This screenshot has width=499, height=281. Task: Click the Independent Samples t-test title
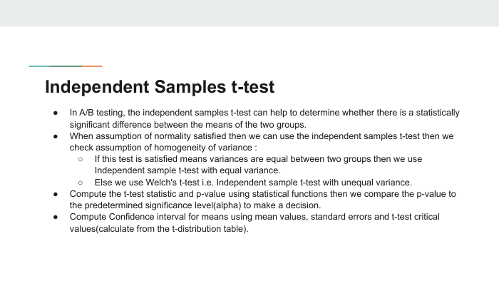click(160, 86)
